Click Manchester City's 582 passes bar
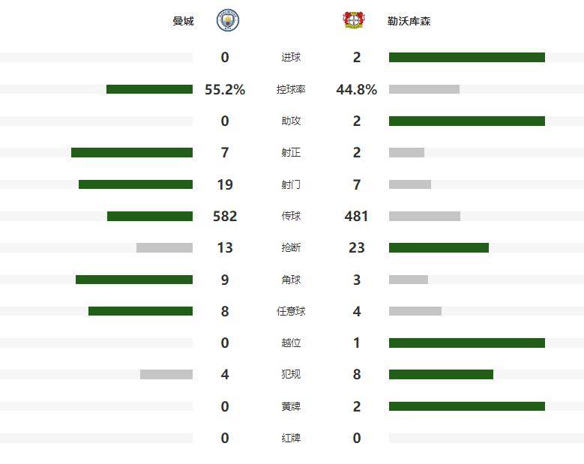 tap(150, 217)
